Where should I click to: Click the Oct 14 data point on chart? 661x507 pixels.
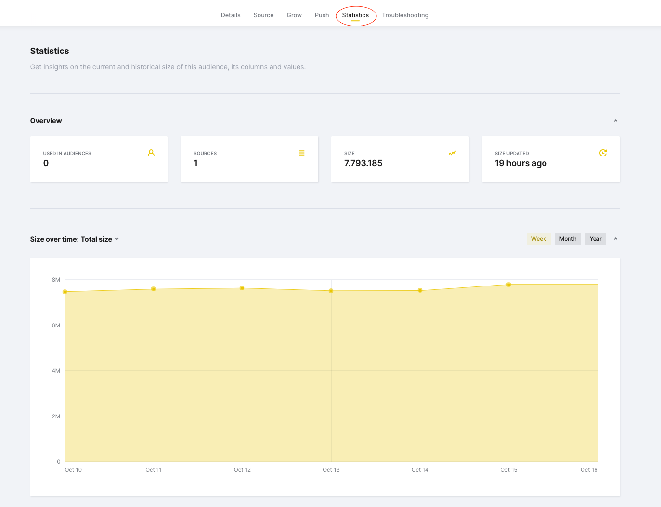(420, 290)
